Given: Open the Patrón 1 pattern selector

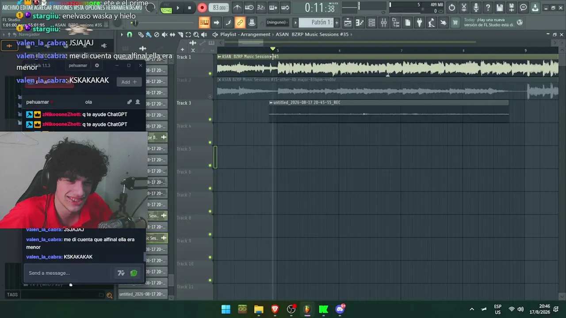Looking at the screenshot, I should point(315,23).
